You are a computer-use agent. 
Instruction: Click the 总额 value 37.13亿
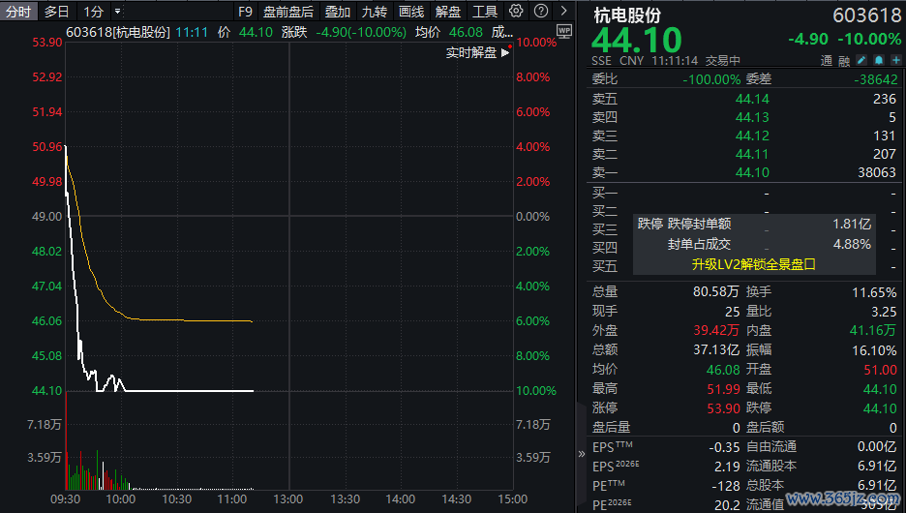click(716, 350)
